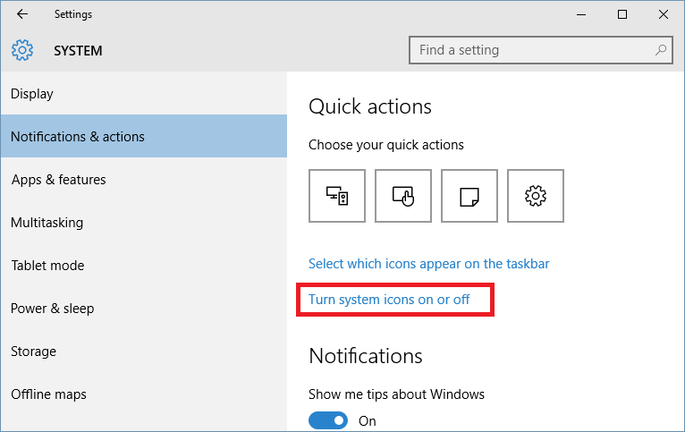Screen dimensions: 685x432
Task: Click the Connect quick action tile
Action: coord(337,196)
